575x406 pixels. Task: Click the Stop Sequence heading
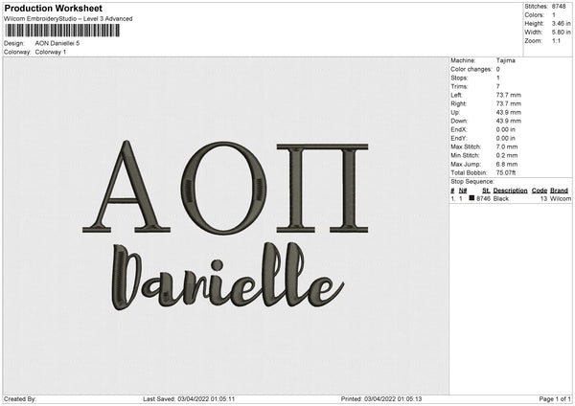pos(472,182)
